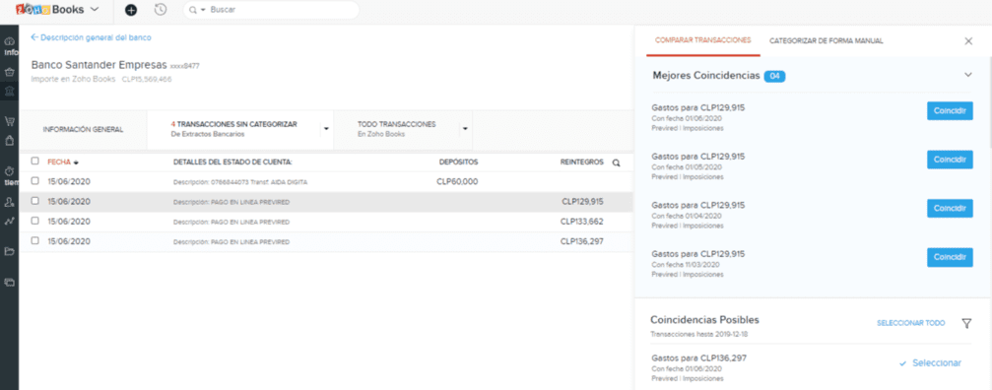Click Coincidir for expense dated 11/03/2020

[950, 257]
